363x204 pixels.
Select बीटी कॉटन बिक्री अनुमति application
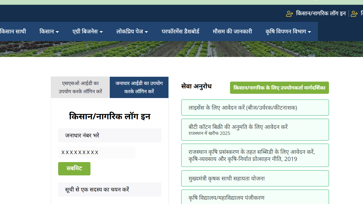click(255, 129)
